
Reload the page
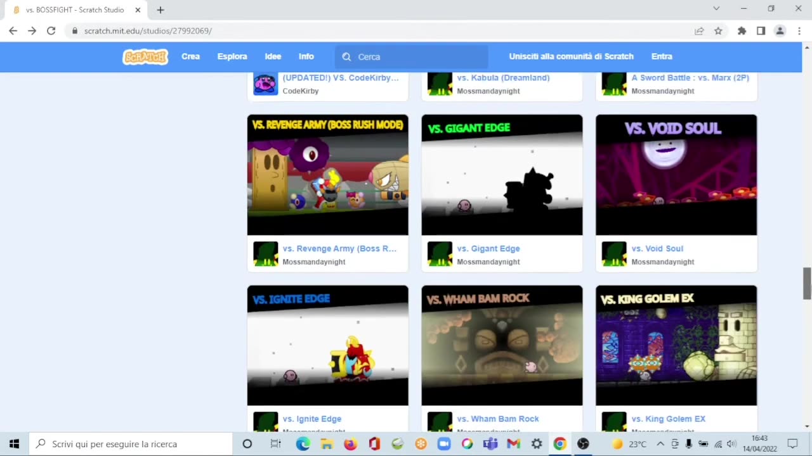(x=51, y=30)
